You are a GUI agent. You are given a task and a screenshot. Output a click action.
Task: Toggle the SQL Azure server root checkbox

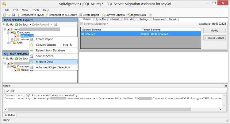8,63
